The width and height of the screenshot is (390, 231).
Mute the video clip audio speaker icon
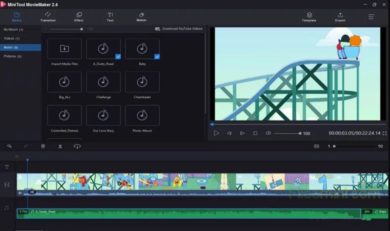20,193
